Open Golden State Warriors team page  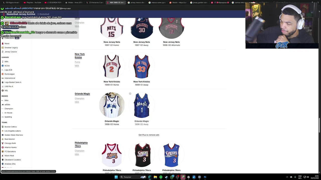click(x=12, y=135)
